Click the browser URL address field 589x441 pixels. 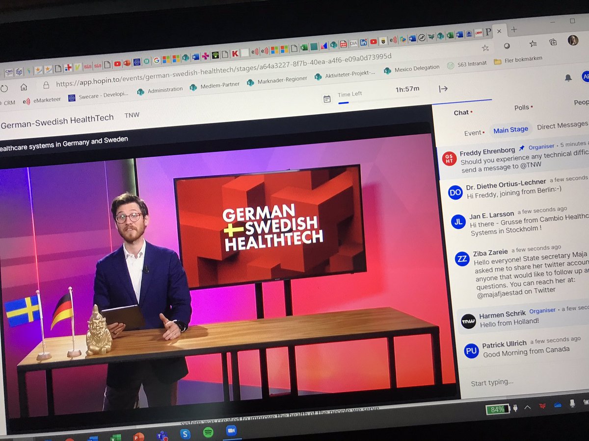pyautogui.click(x=223, y=70)
